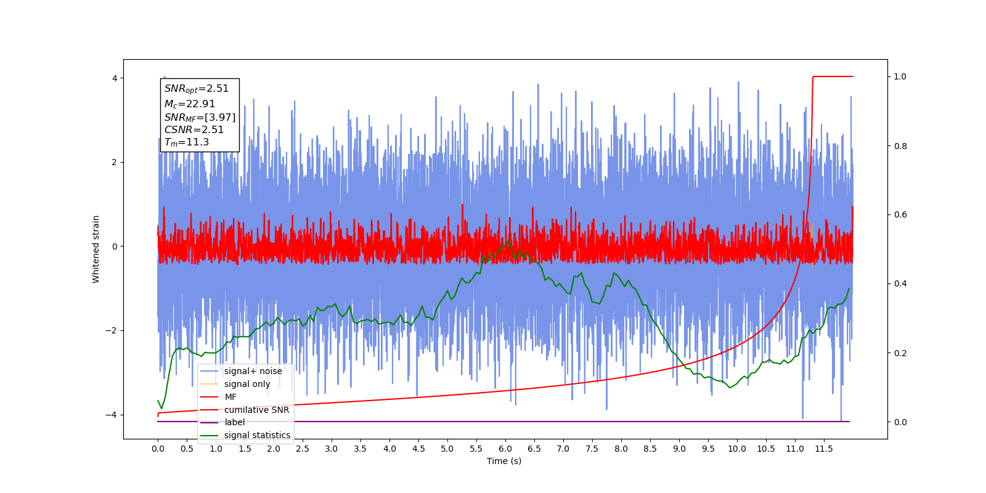Click the red line sample beside 'cumilative SNR'
This screenshot has width=986, height=493.
(210, 410)
